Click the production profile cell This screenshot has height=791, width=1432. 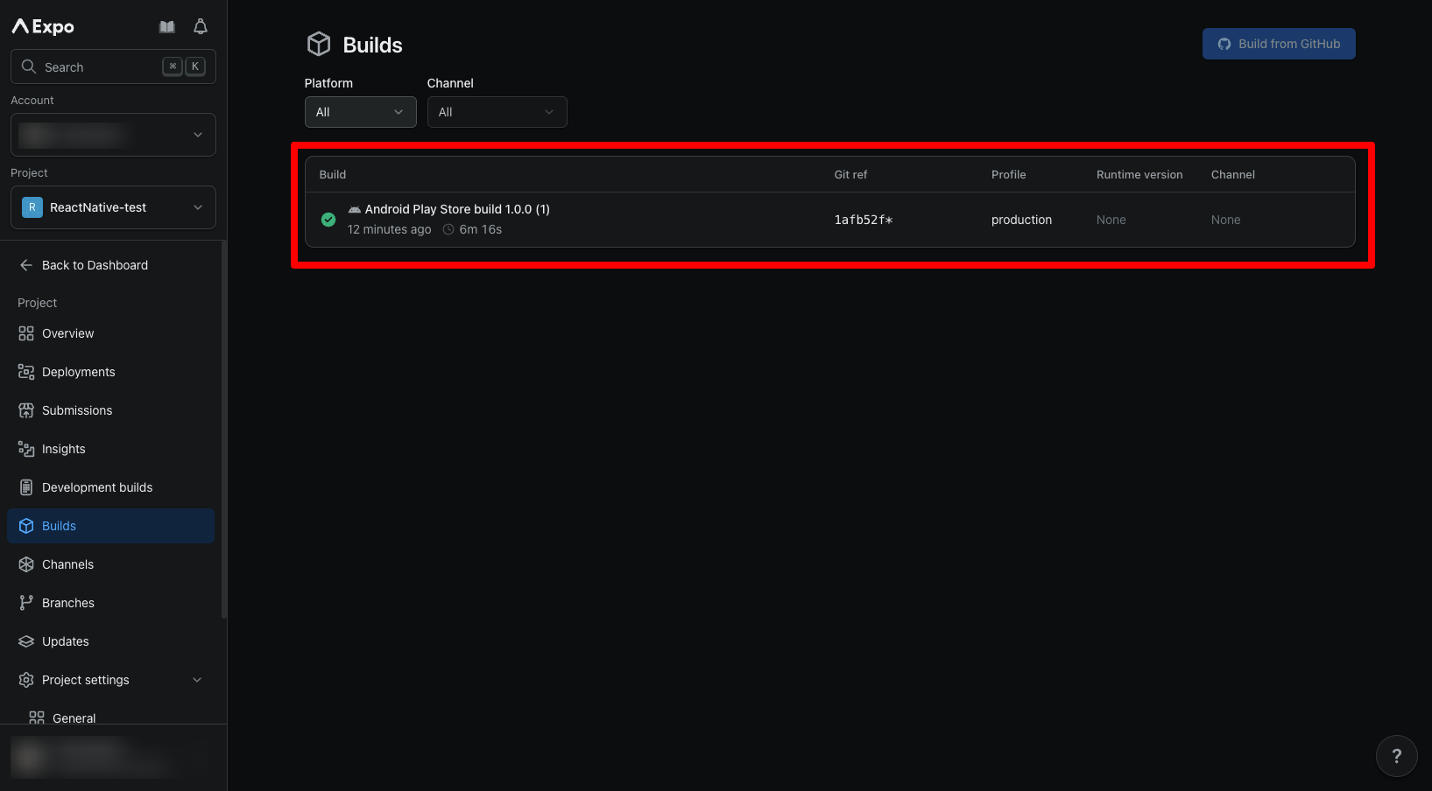click(x=1021, y=220)
